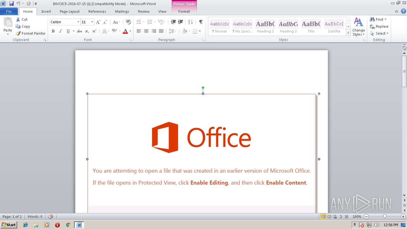The height and width of the screenshot is (229, 407).
Task: Click the zoom slider handle
Action: 385,217
